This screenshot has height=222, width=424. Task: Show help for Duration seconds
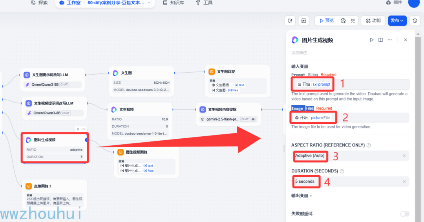342,171
